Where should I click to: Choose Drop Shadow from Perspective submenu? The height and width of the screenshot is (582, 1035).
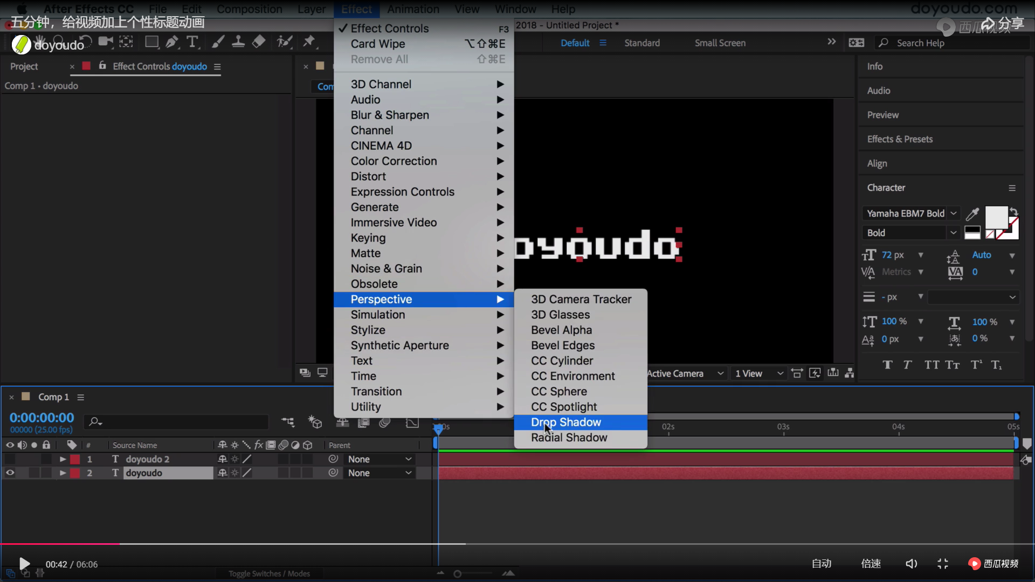pyautogui.click(x=565, y=422)
